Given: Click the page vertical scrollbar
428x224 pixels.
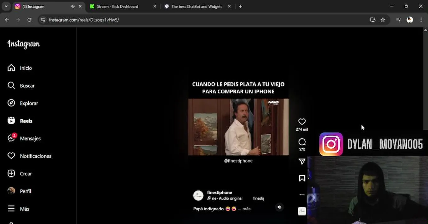Looking at the screenshot, I should [426, 81].
